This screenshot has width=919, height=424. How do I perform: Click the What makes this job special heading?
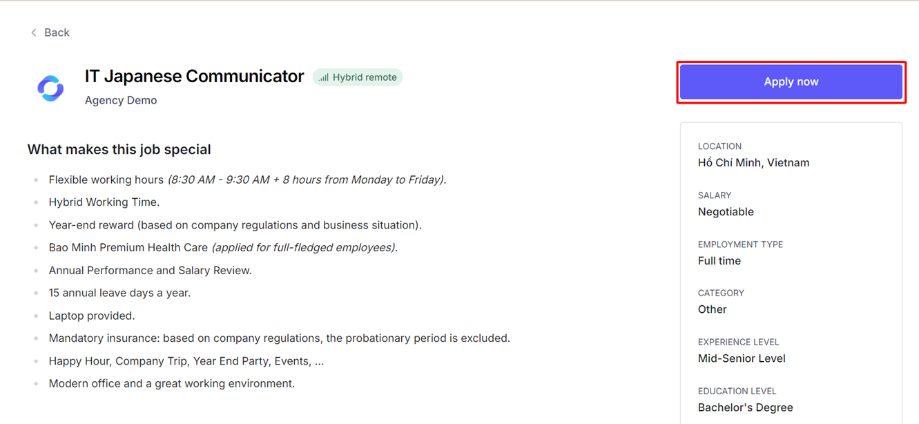(119, 149)
